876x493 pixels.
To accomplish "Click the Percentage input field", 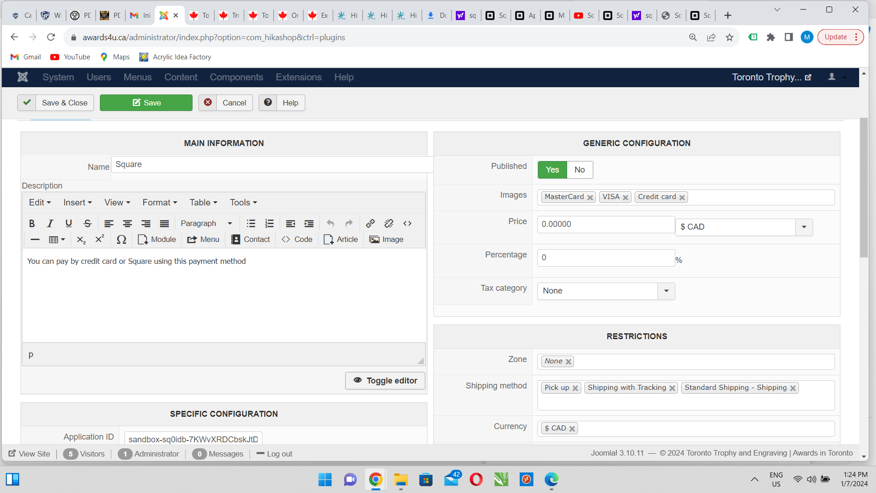I will (606, 257).
